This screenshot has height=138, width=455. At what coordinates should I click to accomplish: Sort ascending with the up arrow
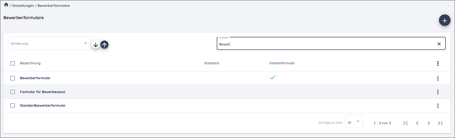click(104, 45)
